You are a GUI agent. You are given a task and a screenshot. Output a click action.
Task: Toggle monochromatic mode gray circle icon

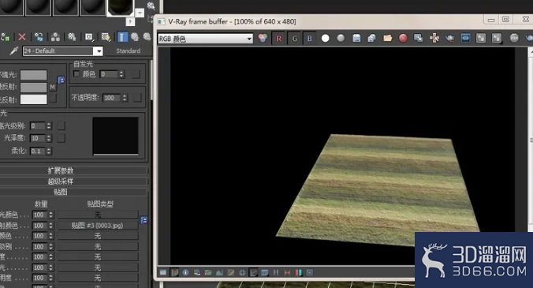point(341,38)
